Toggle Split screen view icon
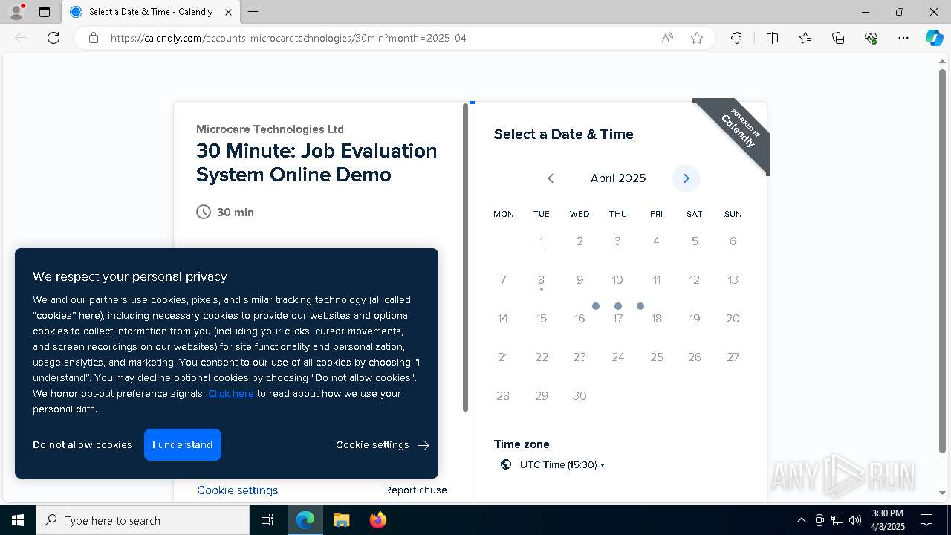This screenshot has width=951, height=535. coord(772,38)
